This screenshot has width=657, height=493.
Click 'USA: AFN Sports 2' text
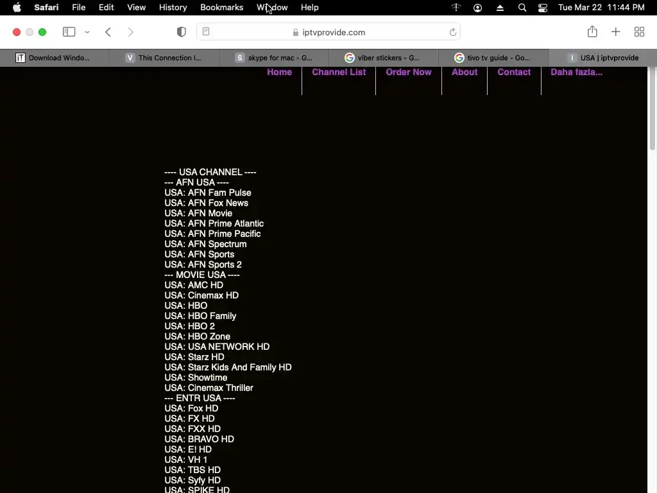203,264
